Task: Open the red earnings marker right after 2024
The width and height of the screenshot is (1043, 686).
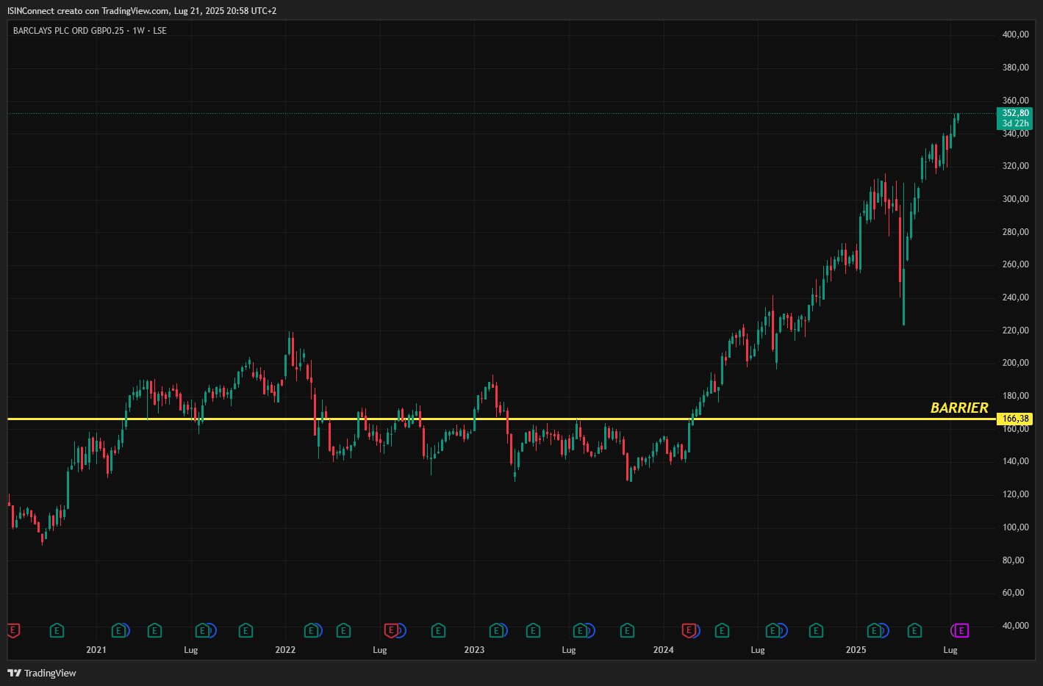Action: click(x=689, y=630)
